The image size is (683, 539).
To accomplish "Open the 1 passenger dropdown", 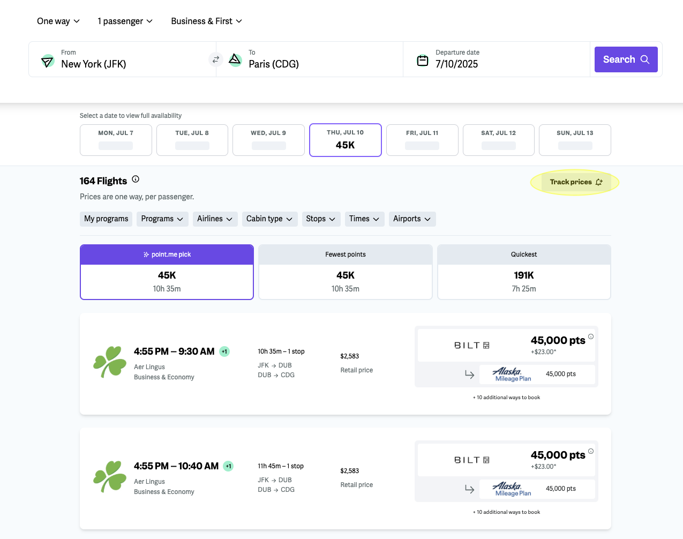I will [125, 21].
